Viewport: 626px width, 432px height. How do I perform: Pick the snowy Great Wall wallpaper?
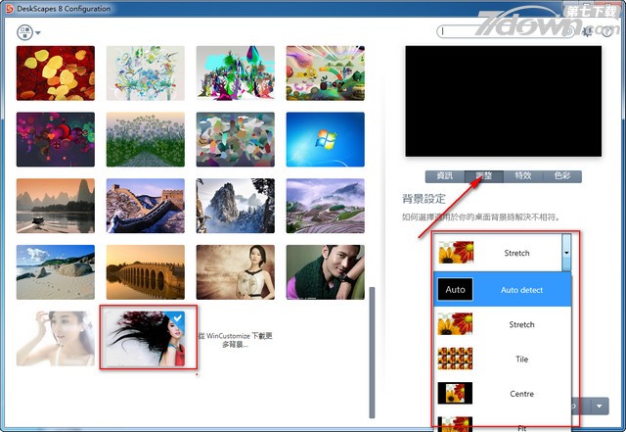tap(146, 206)
